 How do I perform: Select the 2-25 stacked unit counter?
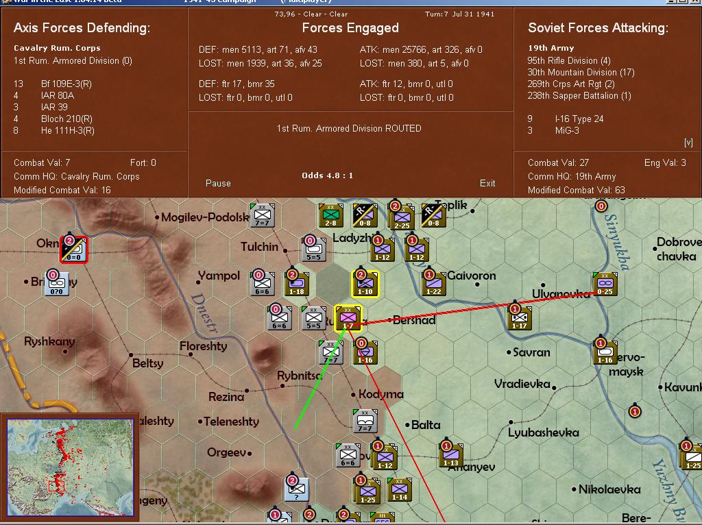tap(402, 217)
